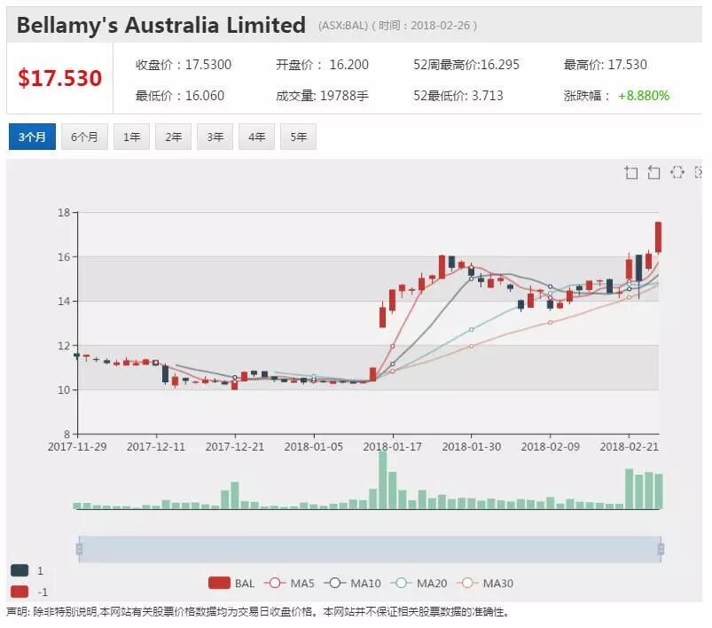Click the red swatch labeled -1
The height and width of the screenshot is (628, 712).
point(20,593)
